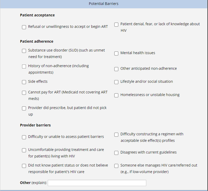Select 'Cannot pay for ART' checkbox
The image size is (208, 191).
24,93
